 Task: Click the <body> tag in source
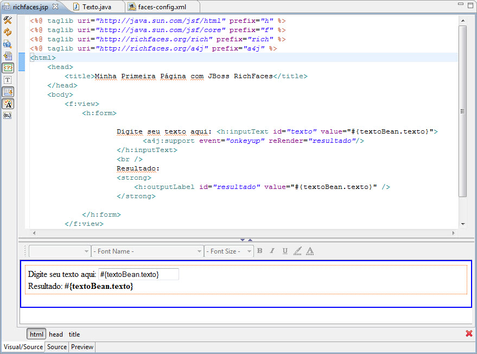tap(60, 94)
